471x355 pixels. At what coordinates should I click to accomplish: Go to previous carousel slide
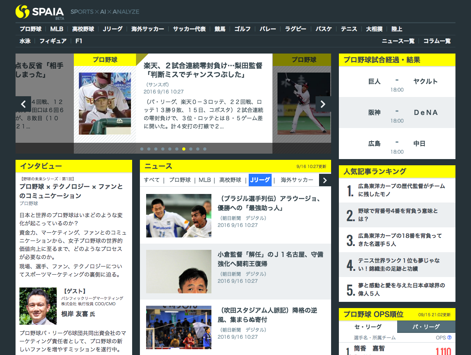click(23, 104)
